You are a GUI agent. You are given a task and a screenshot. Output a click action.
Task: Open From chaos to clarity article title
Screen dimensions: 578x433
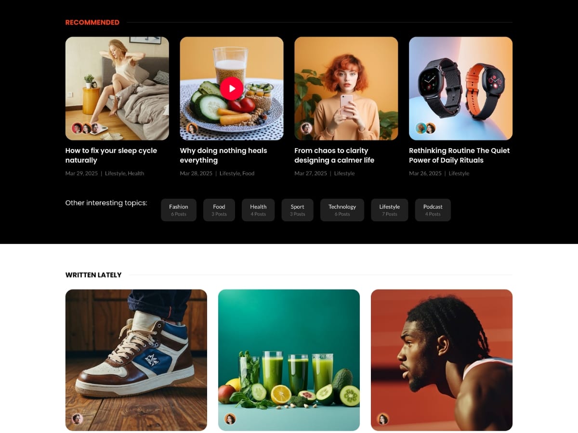334,155
